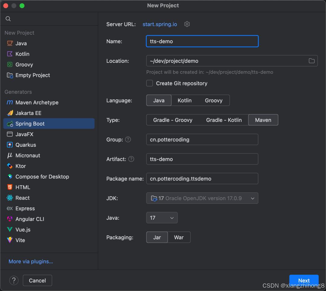Select Maven Archetype label

click(37, 102)
